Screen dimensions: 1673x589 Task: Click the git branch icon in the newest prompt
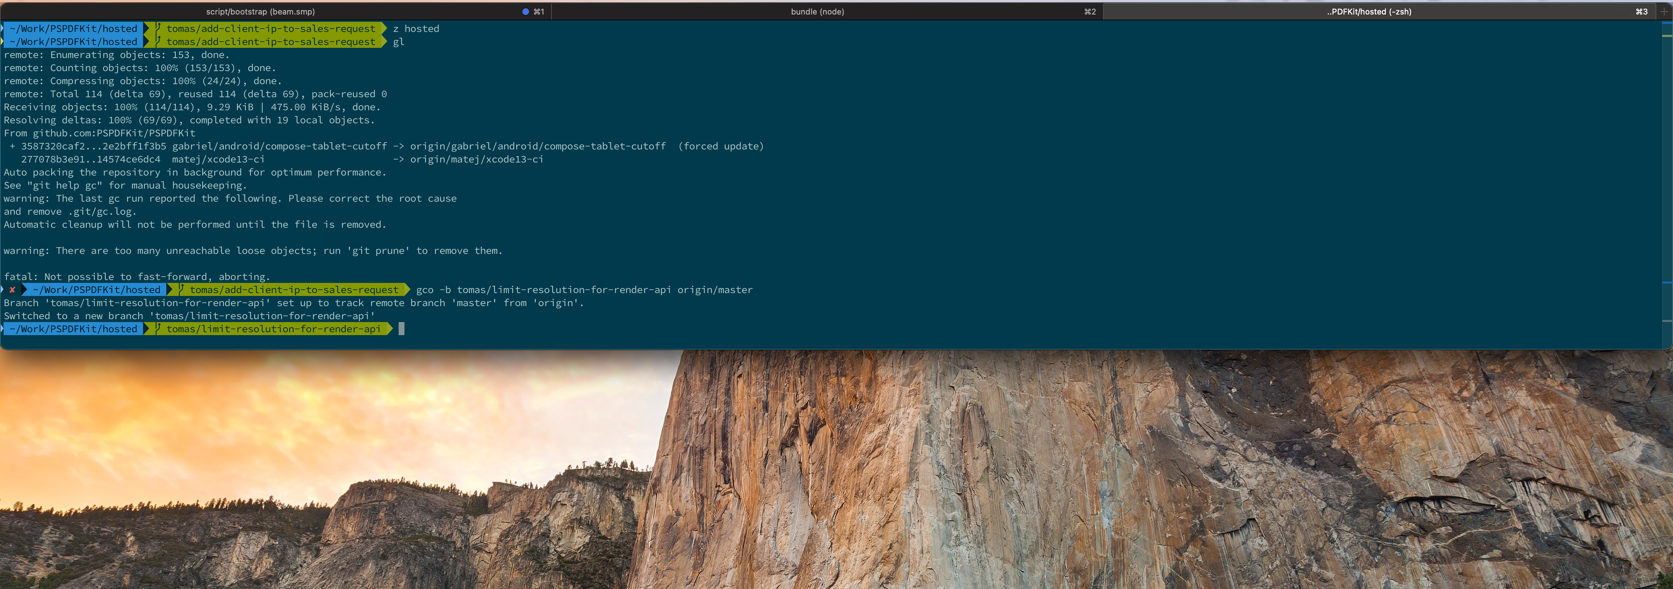pos(158,329)
